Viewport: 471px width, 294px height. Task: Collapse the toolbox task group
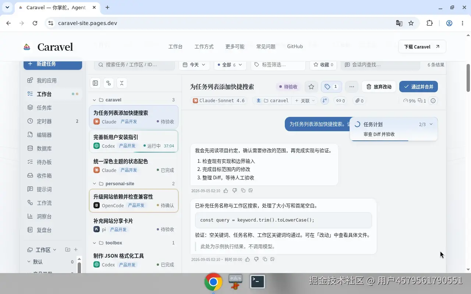coord(95,243)
